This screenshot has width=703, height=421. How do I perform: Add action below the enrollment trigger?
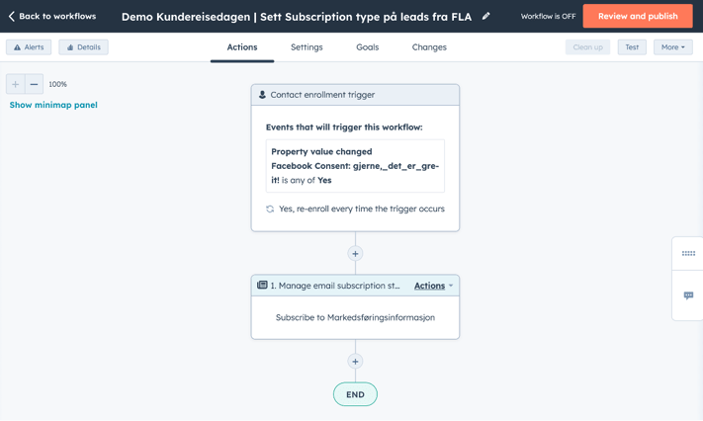point(355,254)
